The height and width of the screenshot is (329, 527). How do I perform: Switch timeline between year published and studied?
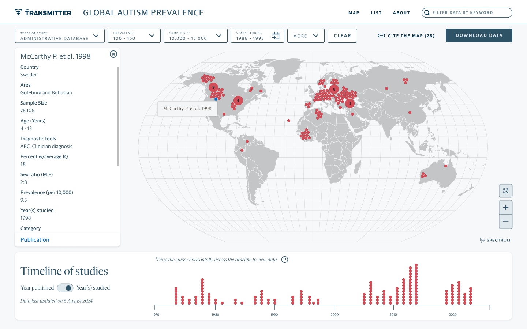point(65,288)
